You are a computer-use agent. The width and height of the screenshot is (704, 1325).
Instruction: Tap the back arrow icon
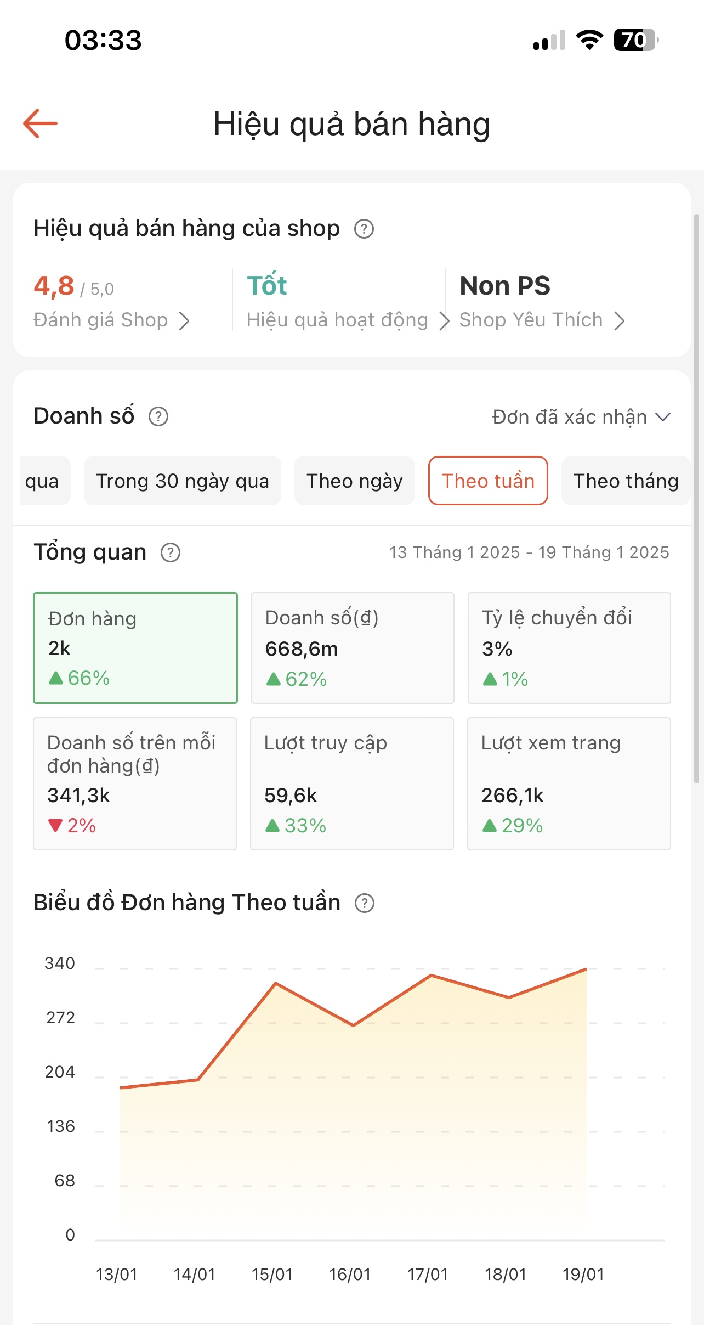40,123
